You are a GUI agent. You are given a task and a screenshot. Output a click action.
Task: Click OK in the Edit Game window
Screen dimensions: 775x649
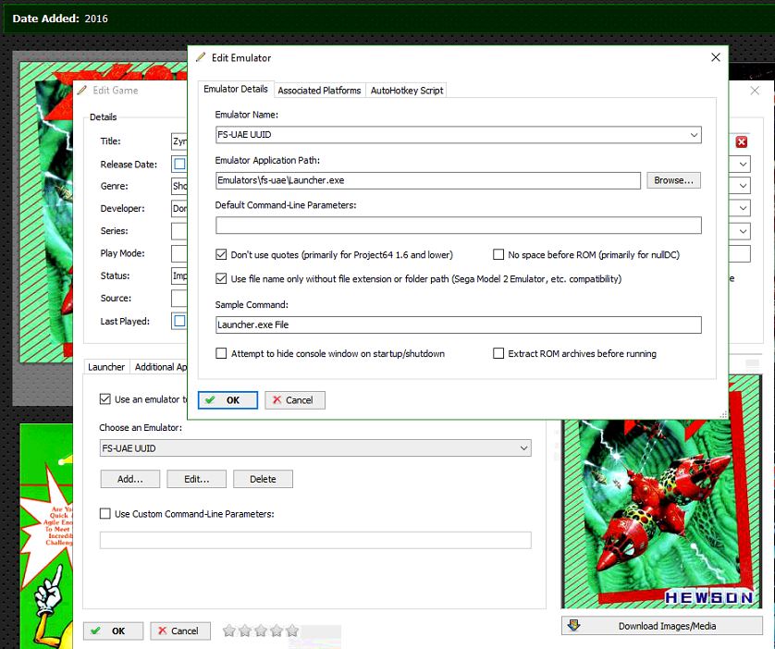113,631
